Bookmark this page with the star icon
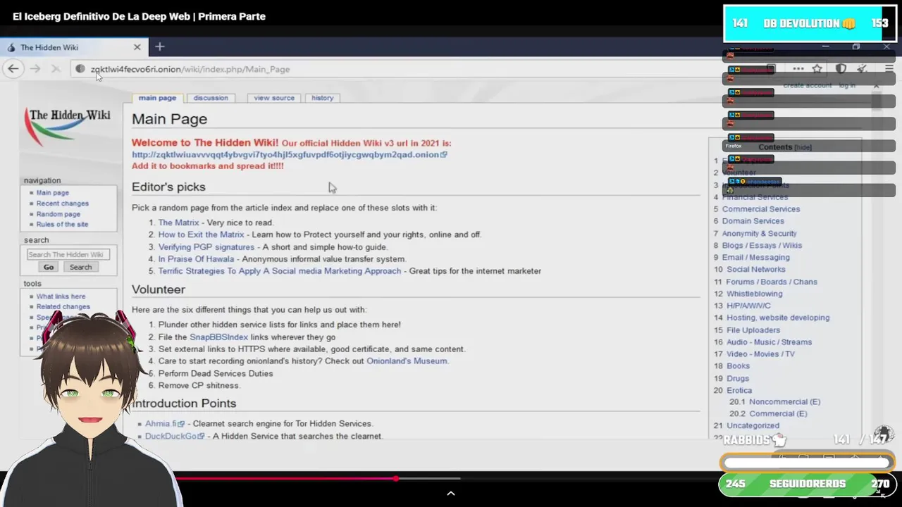 tap(817, 69)
